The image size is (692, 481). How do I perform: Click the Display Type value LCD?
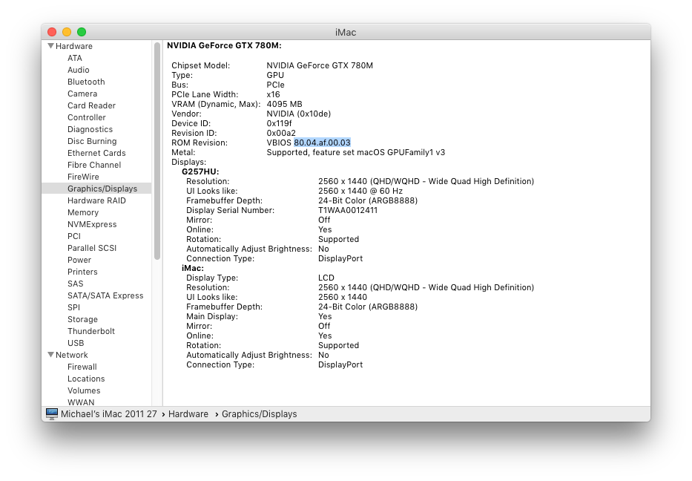[326, 278]
